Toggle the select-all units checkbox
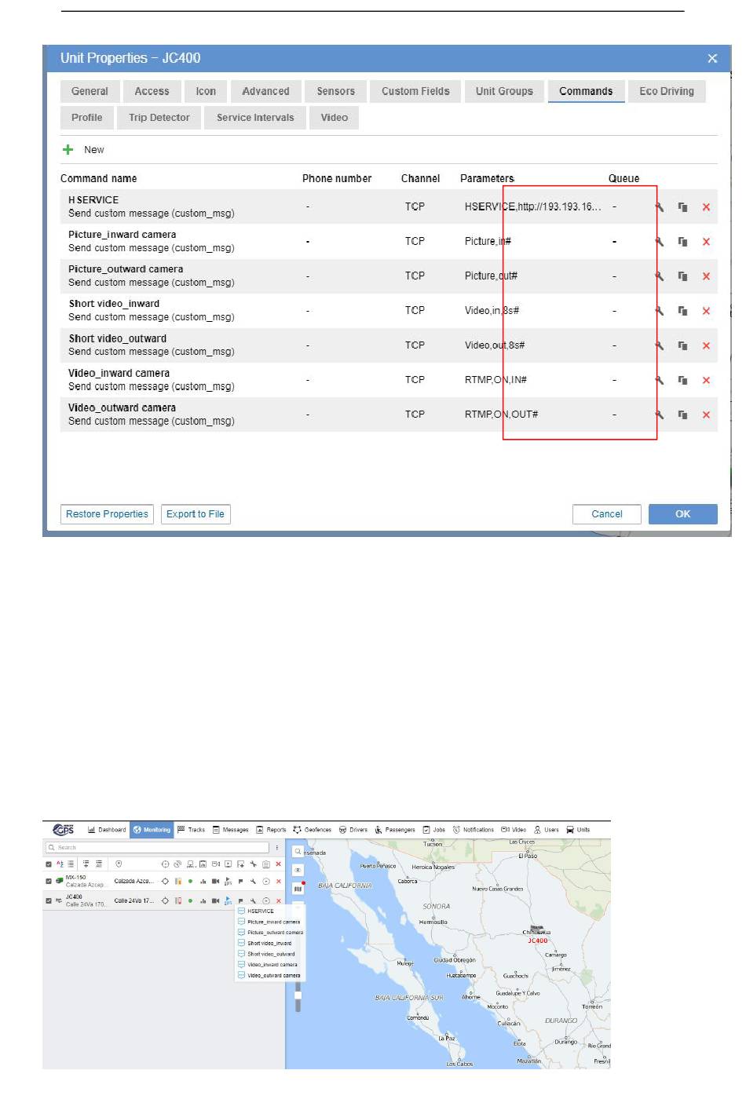The image size is (746, 1114). [x=49, y=864]
